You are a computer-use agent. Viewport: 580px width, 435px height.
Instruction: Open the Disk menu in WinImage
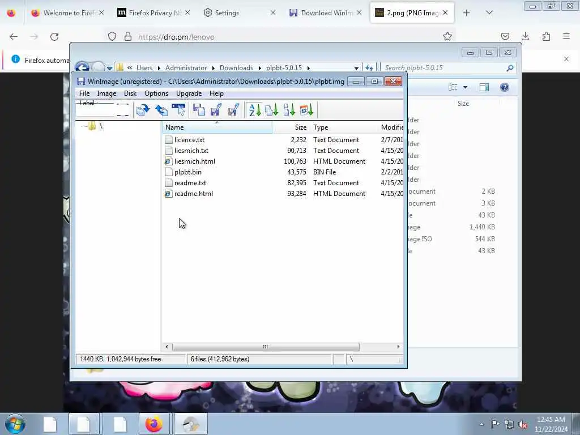coord(130,93)
